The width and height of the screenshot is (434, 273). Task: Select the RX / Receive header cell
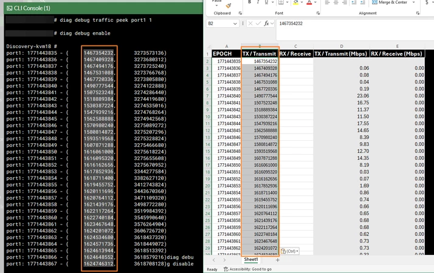[x=295, y=53]
